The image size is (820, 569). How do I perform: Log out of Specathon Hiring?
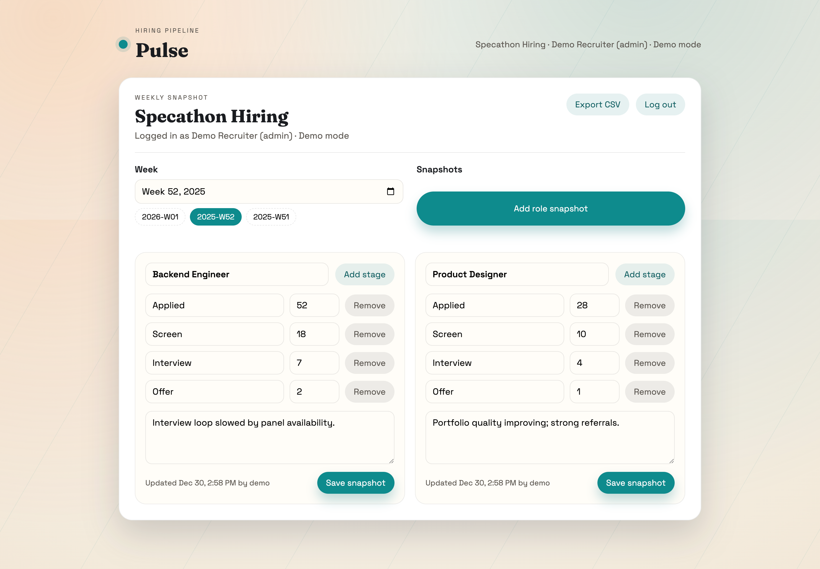click(x=660, y=104)
